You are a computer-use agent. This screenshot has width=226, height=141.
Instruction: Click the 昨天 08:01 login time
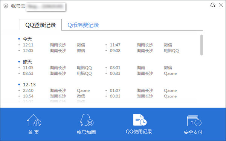coord(115,68)
